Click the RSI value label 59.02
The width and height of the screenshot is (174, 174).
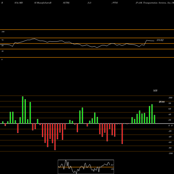160,40
